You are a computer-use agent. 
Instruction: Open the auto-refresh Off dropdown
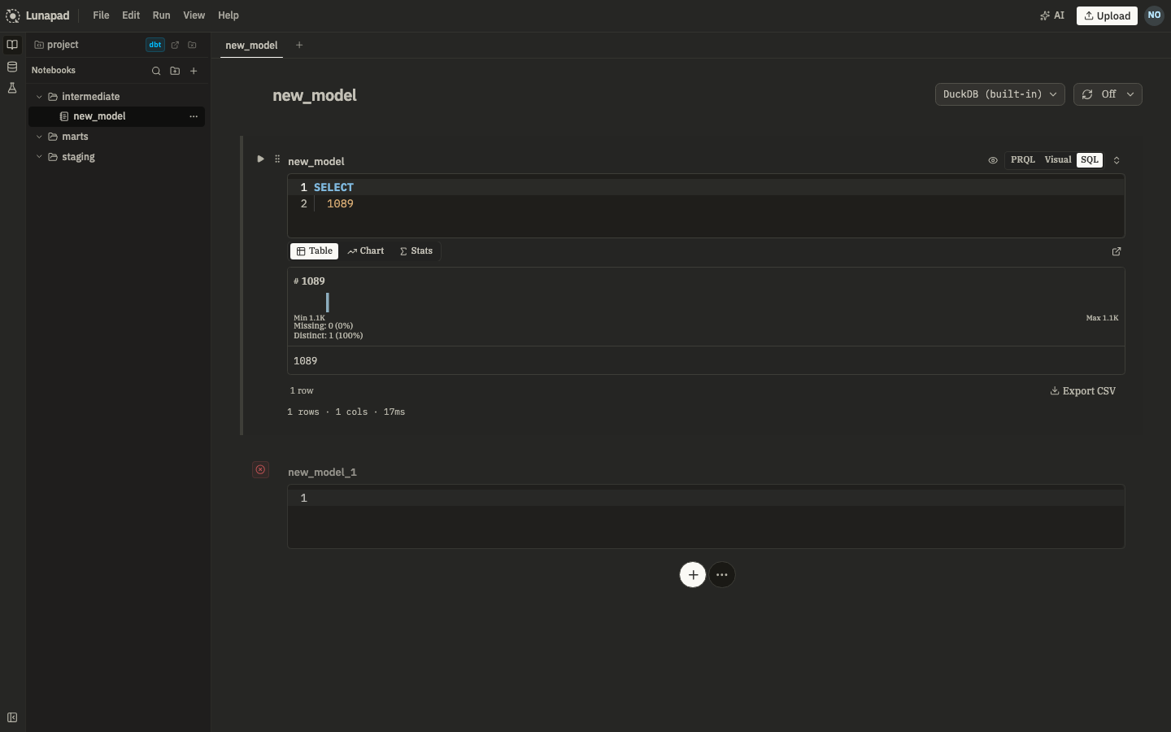1108,94
